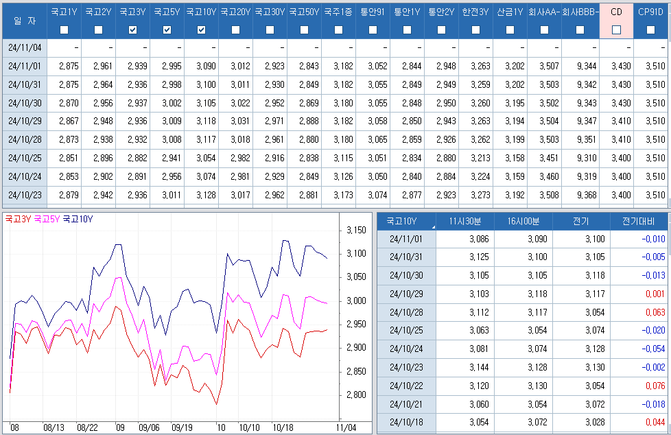Enable the 국고1Y checkbox
The image size is (671, 435).
[x=64, y=30]
